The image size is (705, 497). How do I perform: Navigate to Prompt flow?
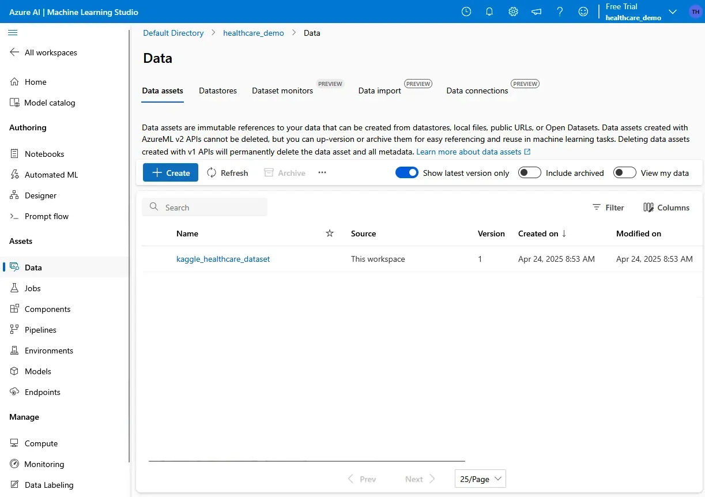(x=47, y=216)
